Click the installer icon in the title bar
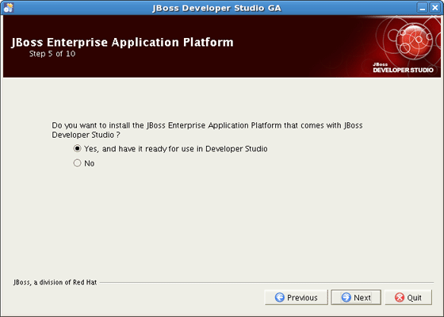The image size is (444, 317). 8,8
